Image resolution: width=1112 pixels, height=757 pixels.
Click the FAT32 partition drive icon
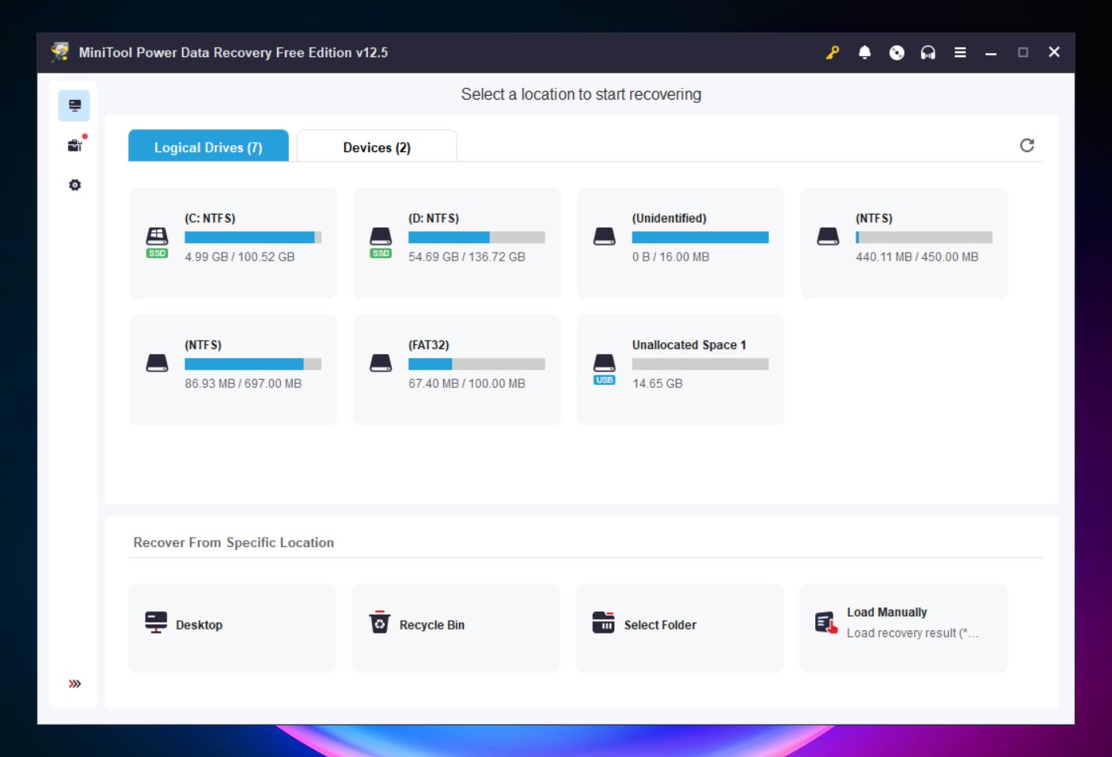381,363
